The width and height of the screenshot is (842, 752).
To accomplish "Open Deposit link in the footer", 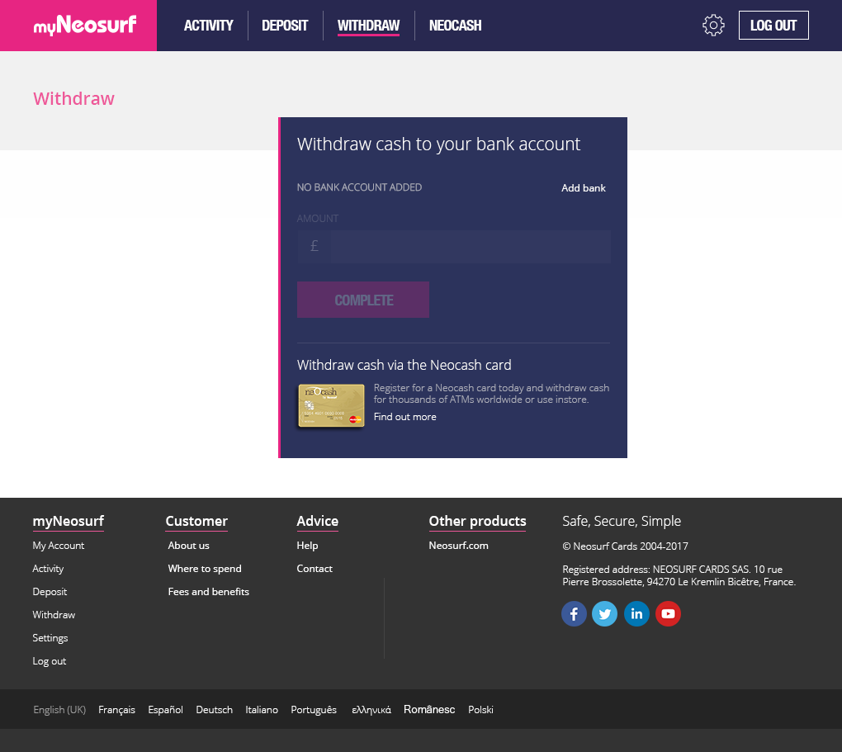I will 50,591.
